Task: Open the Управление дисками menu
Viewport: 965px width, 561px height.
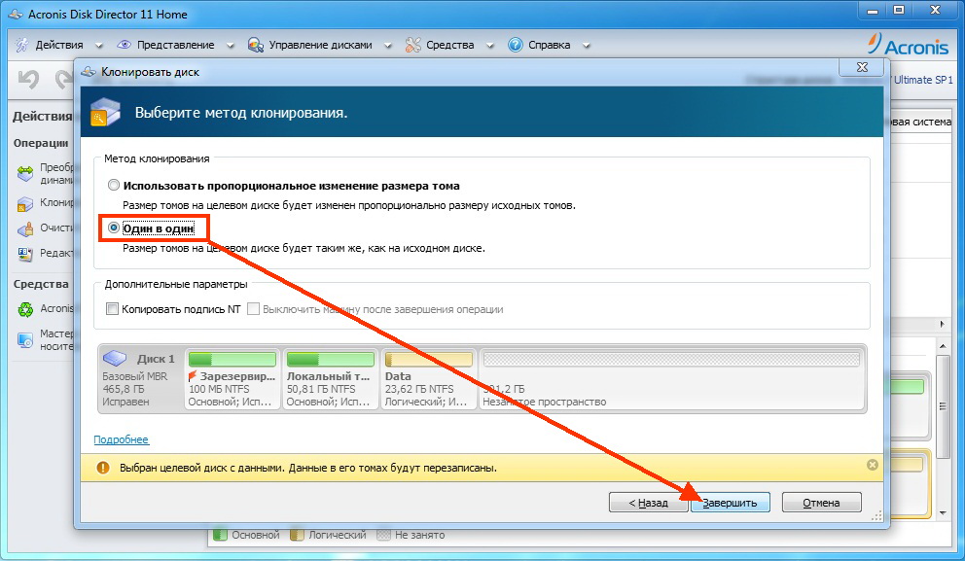Action: 321,44
